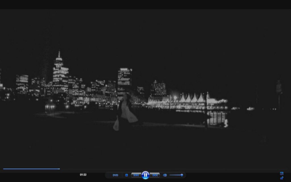Adjust the volume slider

click(x=176, y=175)
